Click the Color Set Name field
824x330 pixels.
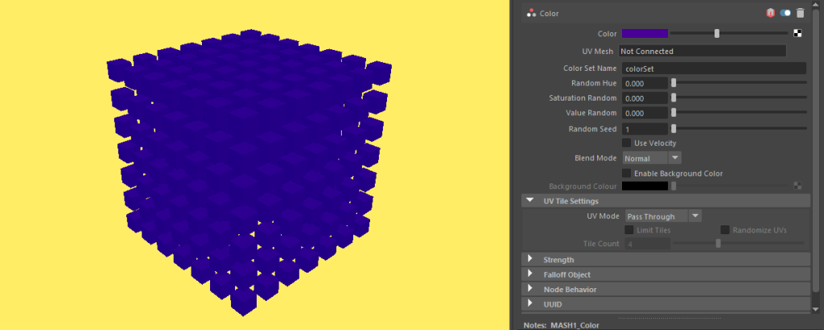(x=714, y=68)
